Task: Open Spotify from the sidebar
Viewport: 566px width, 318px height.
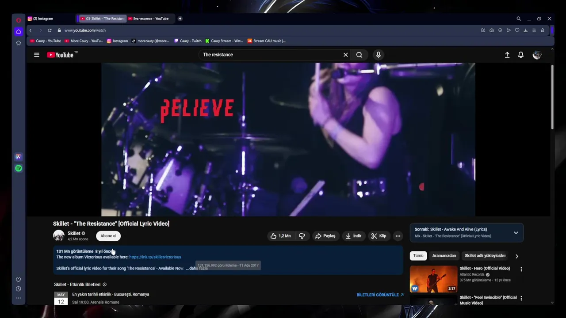Action: coord(18,168)
